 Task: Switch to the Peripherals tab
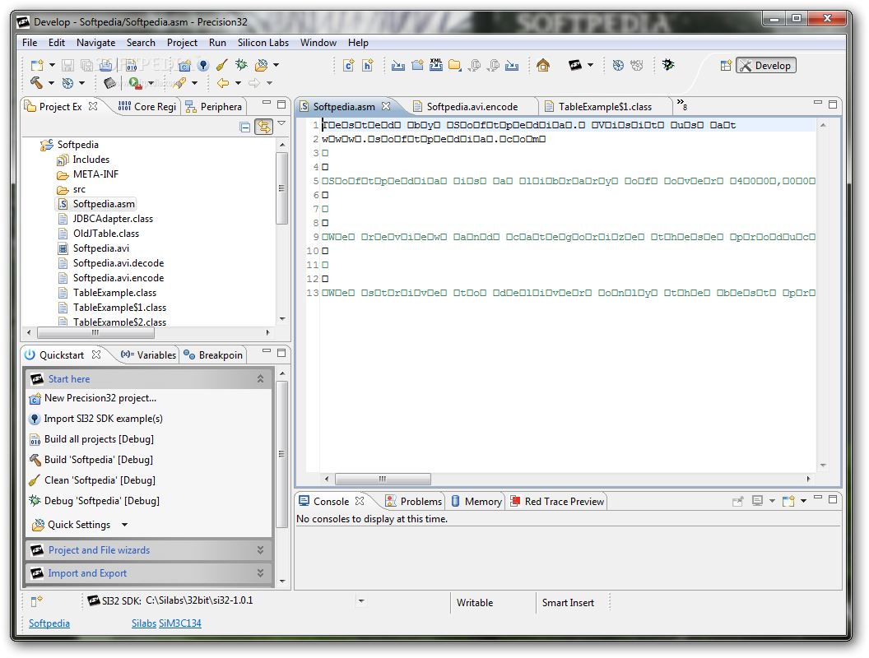click(214, 106)
